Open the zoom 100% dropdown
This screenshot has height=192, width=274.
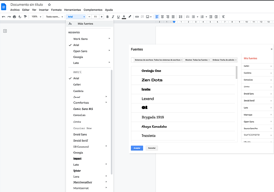tap(36, 17)
